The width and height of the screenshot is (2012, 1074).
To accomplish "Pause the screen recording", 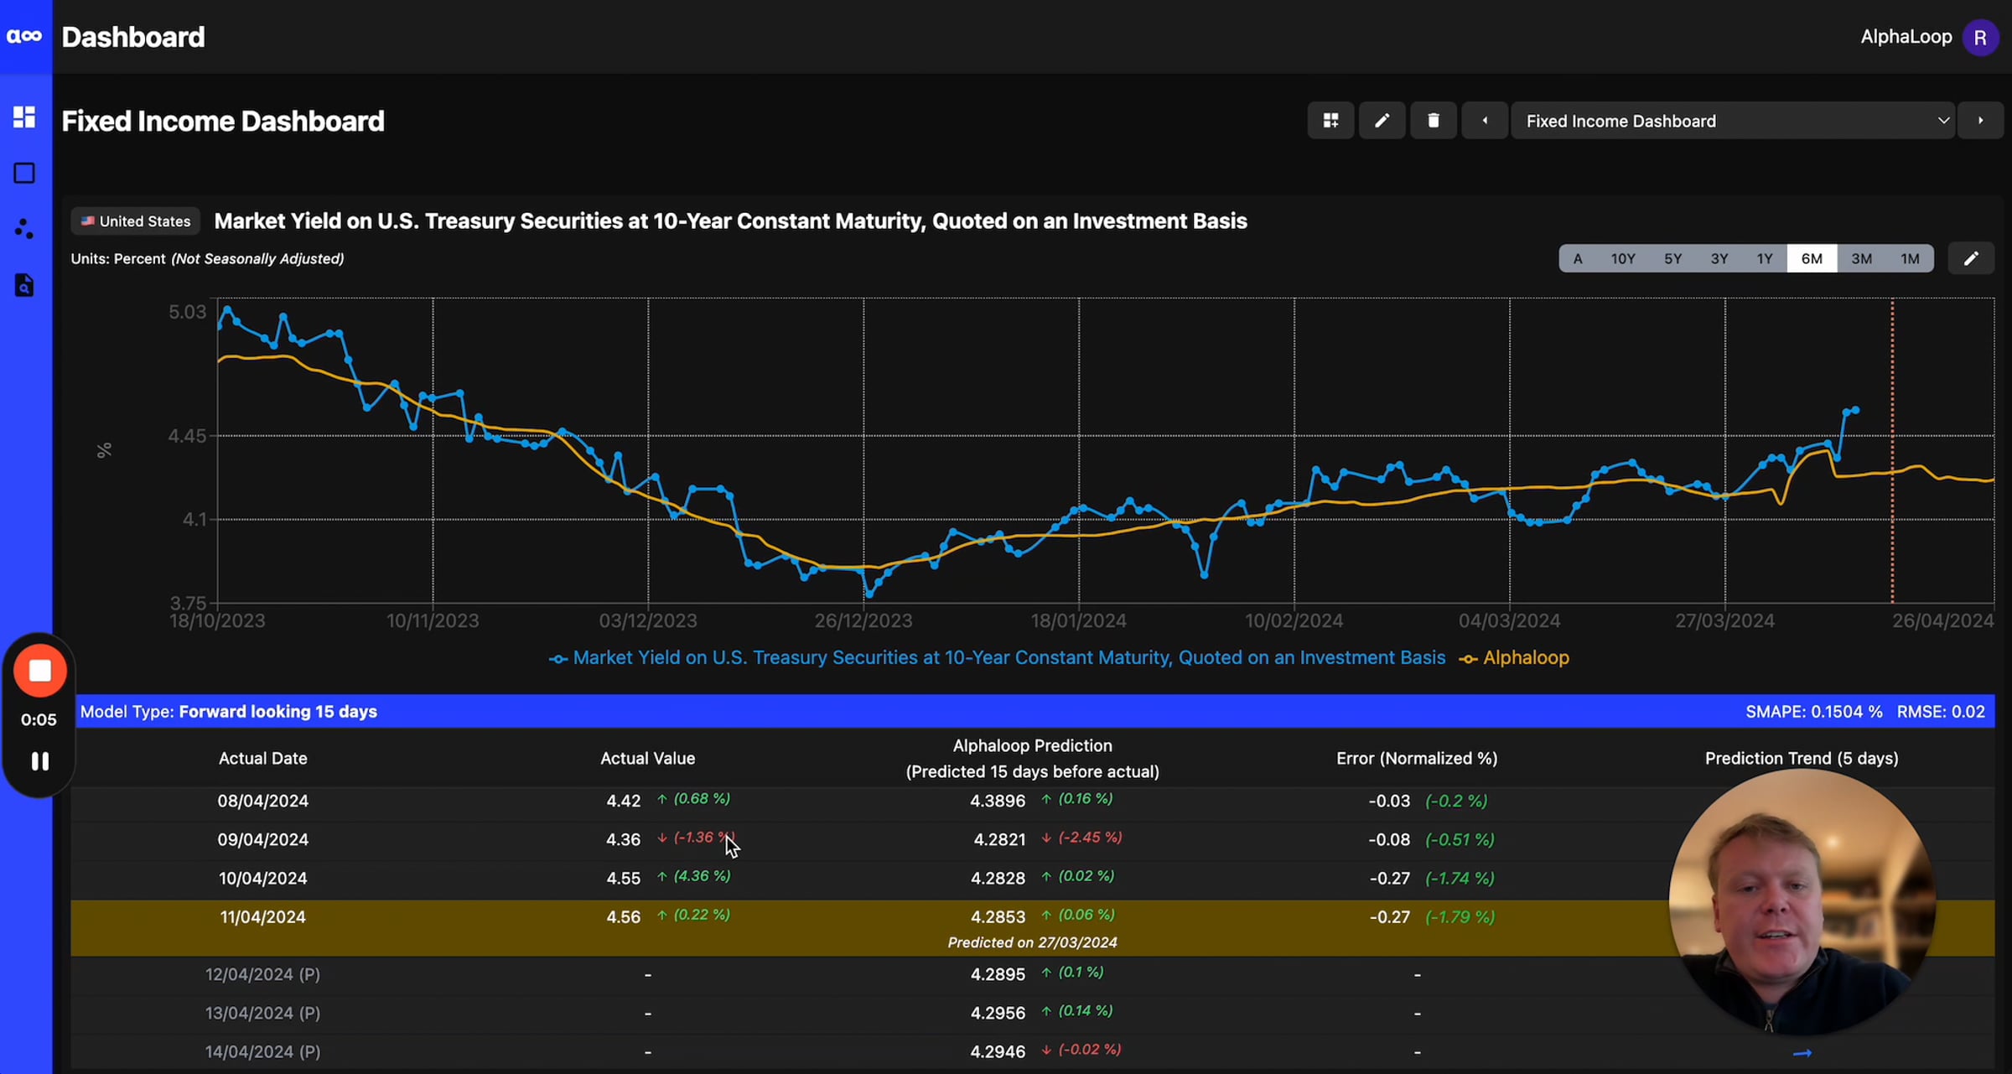I will click(39, 761).
